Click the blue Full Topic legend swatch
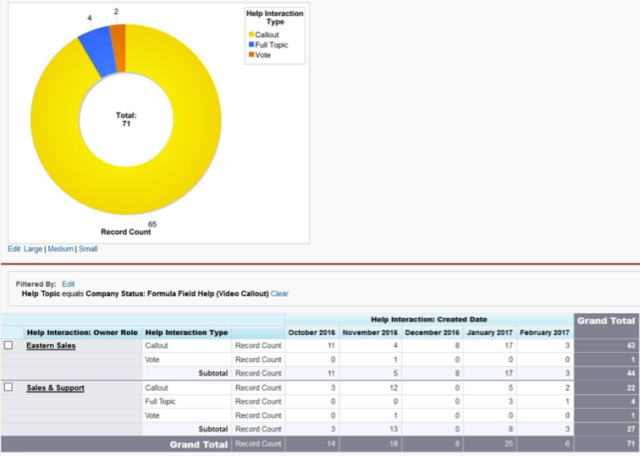 (251, 45)
